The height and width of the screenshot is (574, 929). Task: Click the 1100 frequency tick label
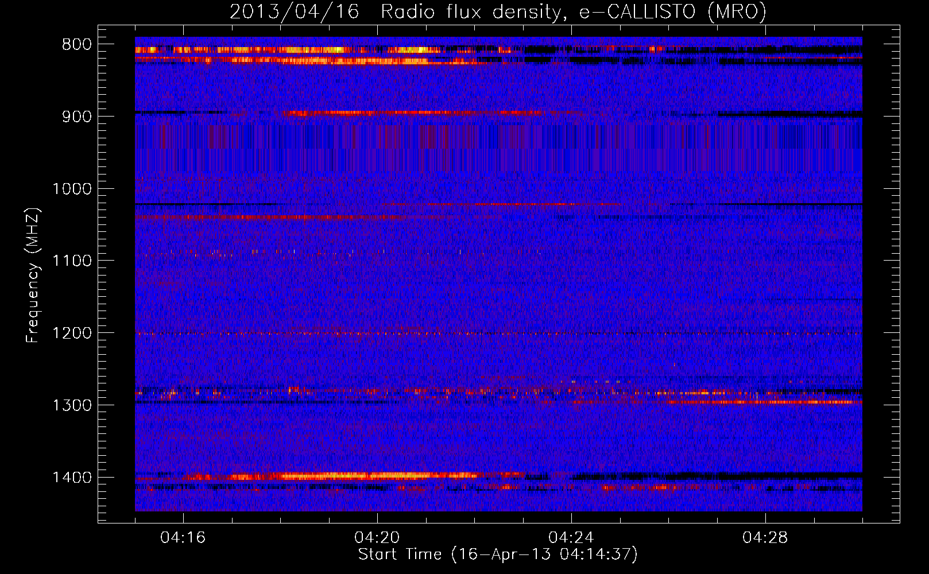tap(72, 261)
